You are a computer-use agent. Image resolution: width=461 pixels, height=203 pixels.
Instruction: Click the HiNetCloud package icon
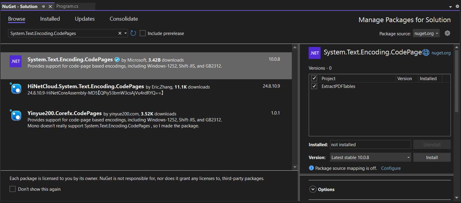pyautogui.click(x=16, y=88)
